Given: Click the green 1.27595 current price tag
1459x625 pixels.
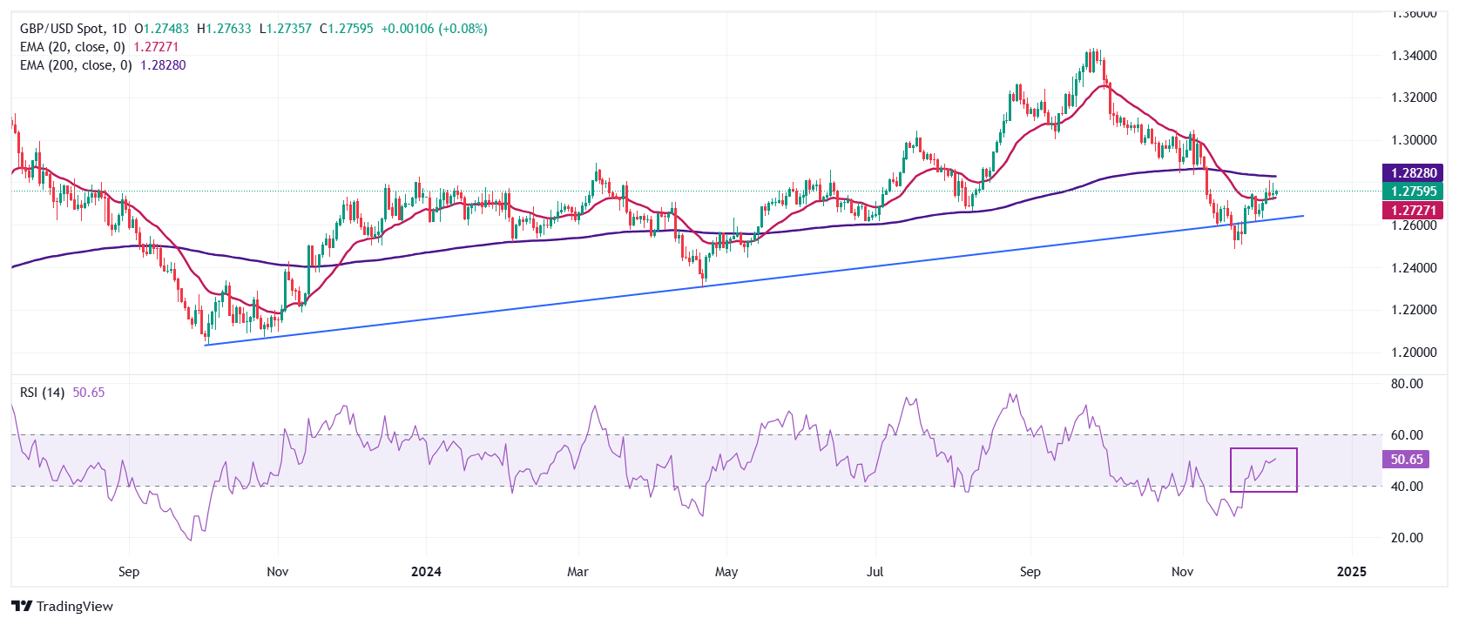Looking at the screenshot, I should pos(1413,192).
